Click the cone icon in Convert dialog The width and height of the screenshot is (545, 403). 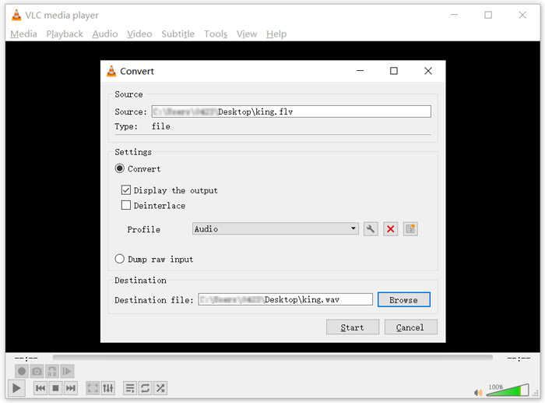coord(111,71)
